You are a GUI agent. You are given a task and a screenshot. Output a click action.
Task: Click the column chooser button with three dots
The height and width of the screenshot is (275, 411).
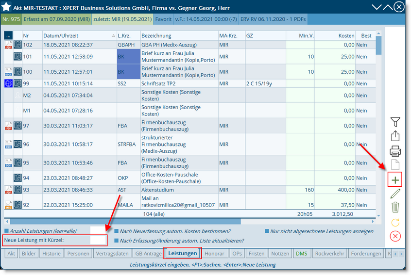click(8, 35)
